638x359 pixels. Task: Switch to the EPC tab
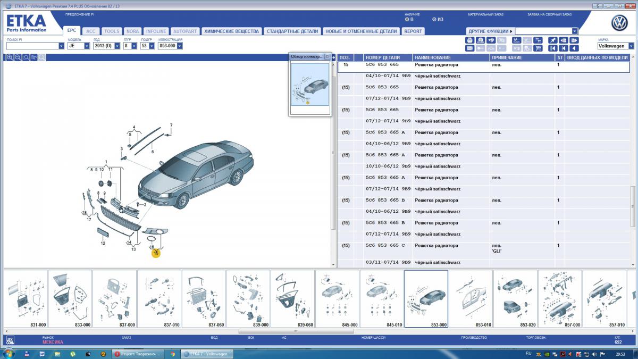click(x=72, y=31)
